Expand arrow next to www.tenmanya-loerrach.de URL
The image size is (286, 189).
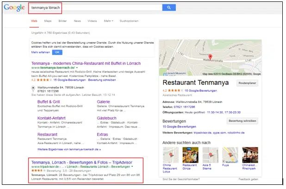click(77, 68)
